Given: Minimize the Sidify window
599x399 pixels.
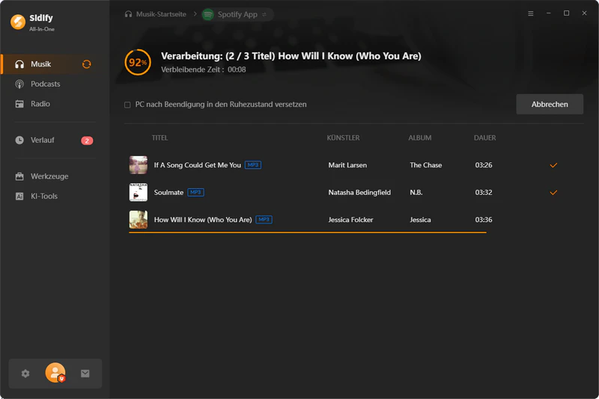Looking at the screenshot, I should tap(549, 13).
